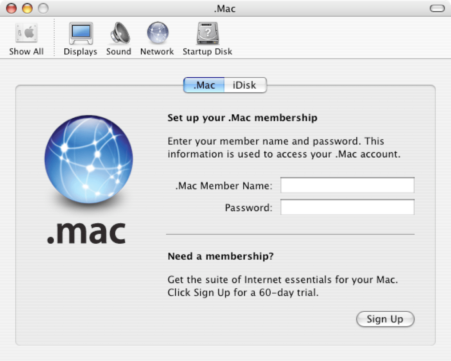The height and width of the screenshot is (361, 451).
Task: Click the Password input field
Action: pyautogui.click(x=347, y=207)
